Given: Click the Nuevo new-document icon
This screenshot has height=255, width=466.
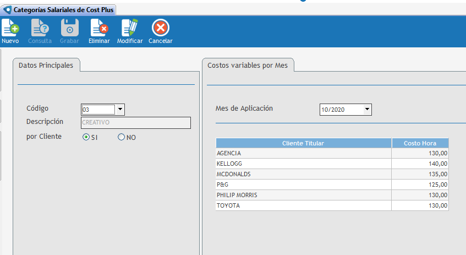Looking at the screenshot, I should click(x=10, y=28).
